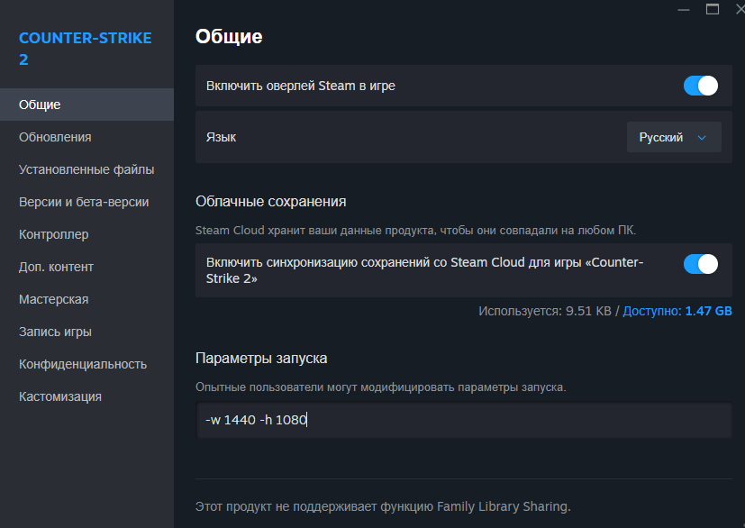Select the Общие sidebar tab
This screenshot has width=745, height=528.
[87, 105]
